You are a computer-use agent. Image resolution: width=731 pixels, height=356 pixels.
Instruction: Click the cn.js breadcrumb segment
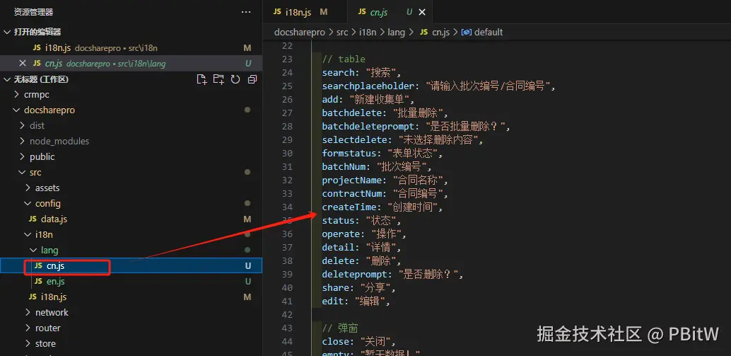[440, 32]
